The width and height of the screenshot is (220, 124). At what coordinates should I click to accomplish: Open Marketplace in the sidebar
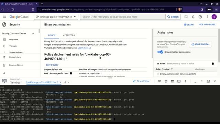(x=15, y=57)
